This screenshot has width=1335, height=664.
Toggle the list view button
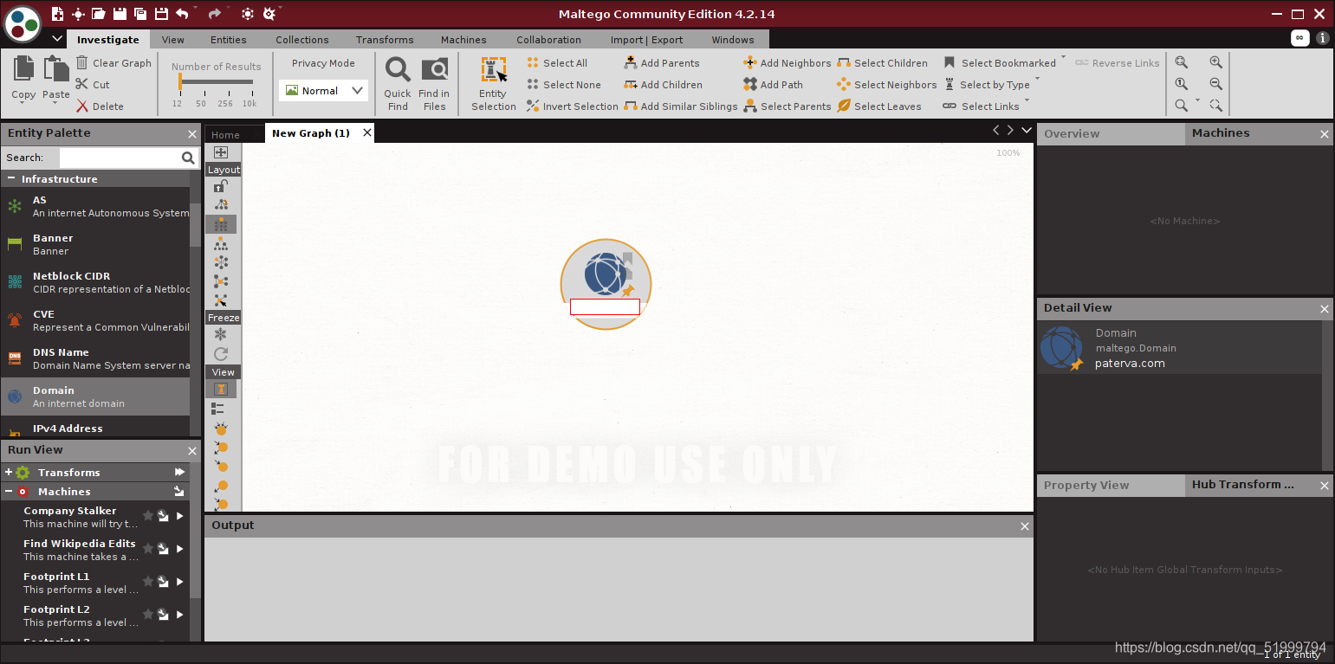pos(218,408)
